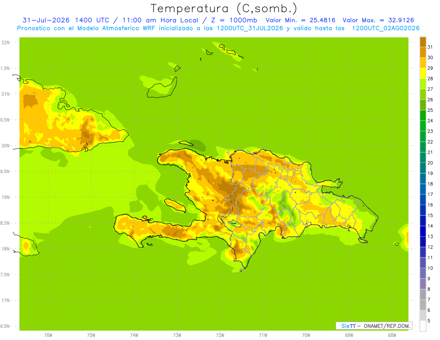This screenshot has width=440, height=340.
Task: Click the '8' colorbar scale label
Action: tap(429, 289)
